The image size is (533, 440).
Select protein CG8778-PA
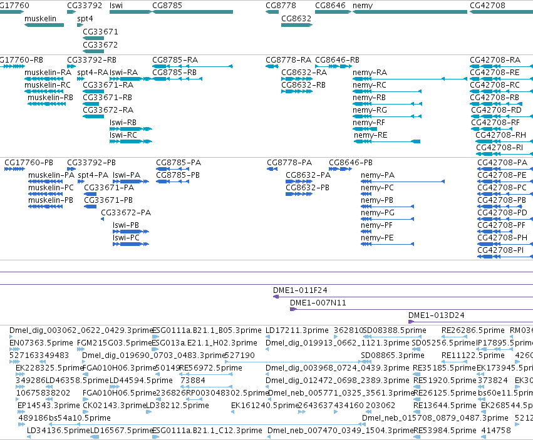(x=289, y=162)
